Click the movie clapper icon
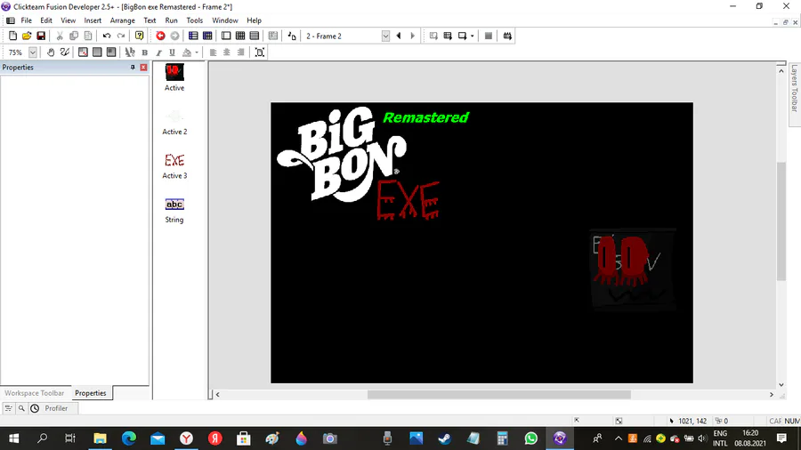The height and width of the screenshot is (450, 801). (x=507, y=36)
